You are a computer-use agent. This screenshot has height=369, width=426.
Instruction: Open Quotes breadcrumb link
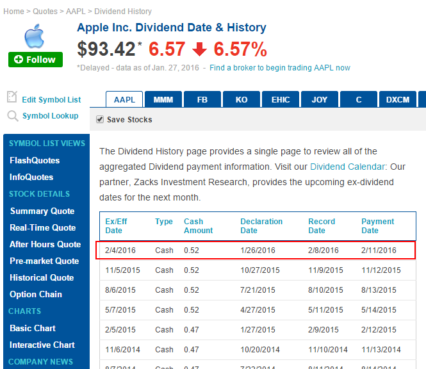[x=45, y=12]
